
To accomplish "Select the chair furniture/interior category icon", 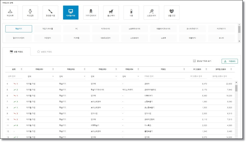I will click(91, 11).
